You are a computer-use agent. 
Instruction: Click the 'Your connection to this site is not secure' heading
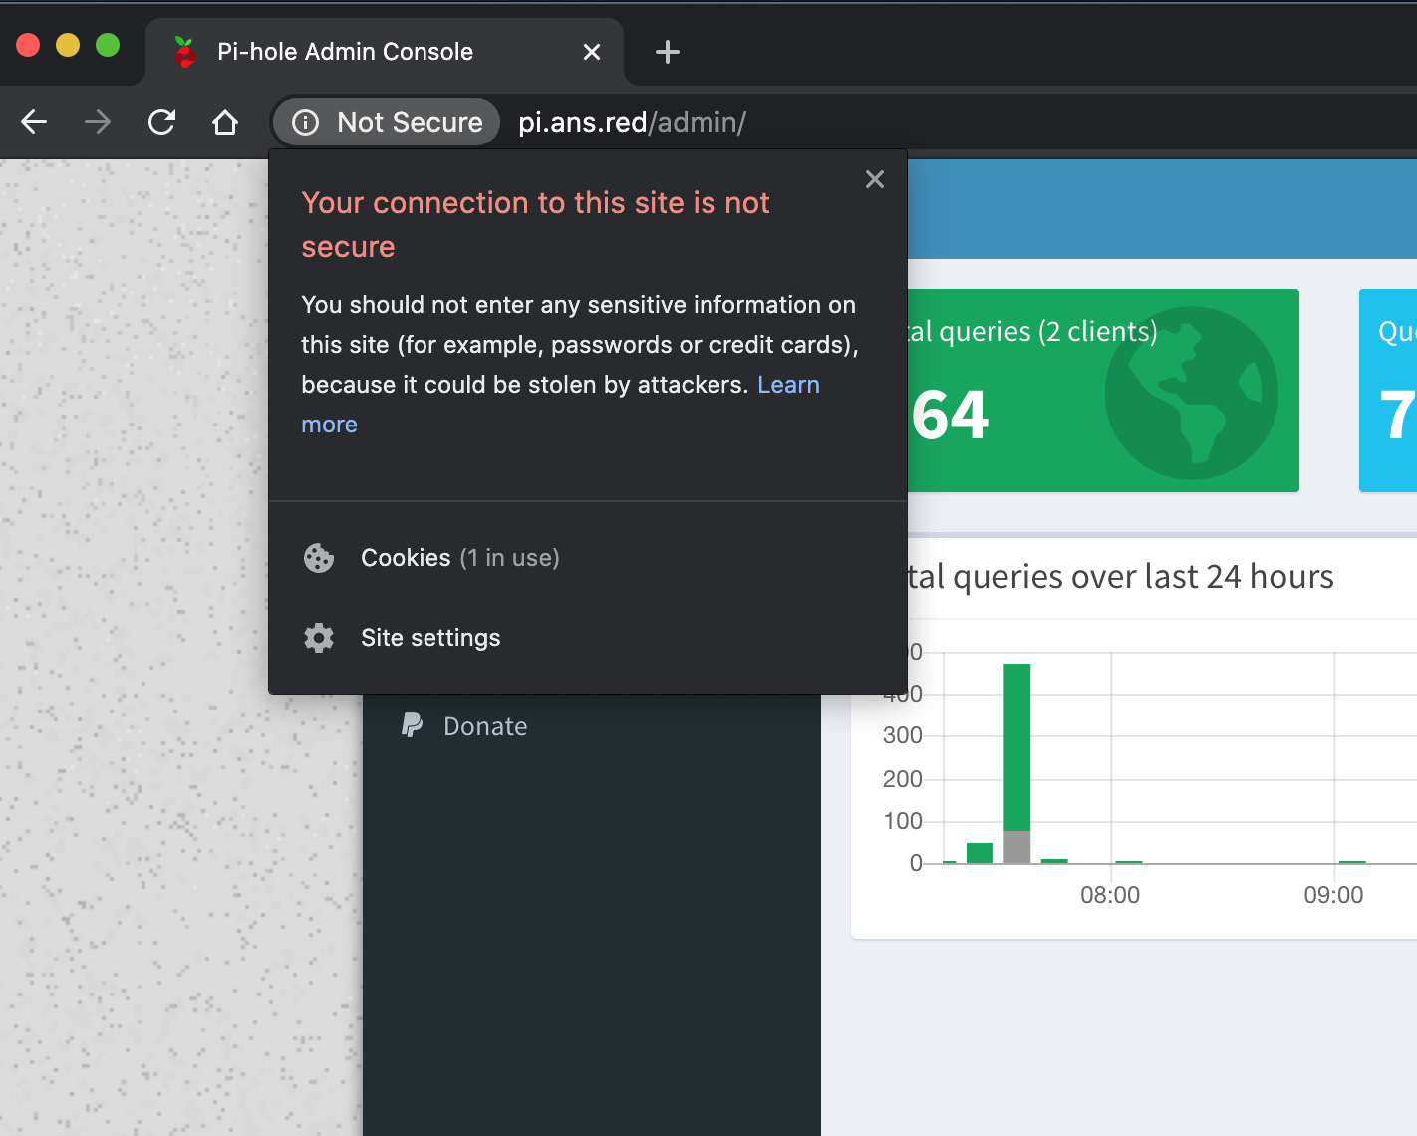pyautogui.click(x=535, y=224)
